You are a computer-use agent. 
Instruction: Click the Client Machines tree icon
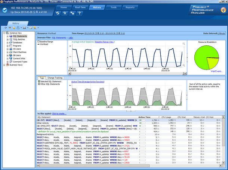click(x=11, y=52)
